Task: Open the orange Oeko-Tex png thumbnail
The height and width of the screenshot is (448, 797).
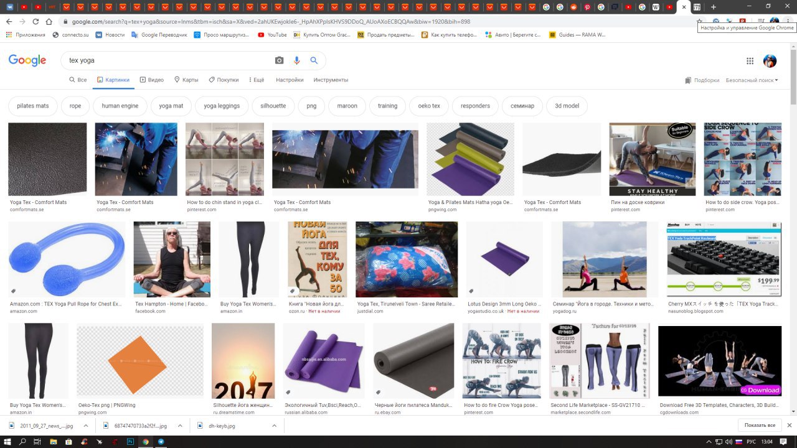Action: [140, 361]
